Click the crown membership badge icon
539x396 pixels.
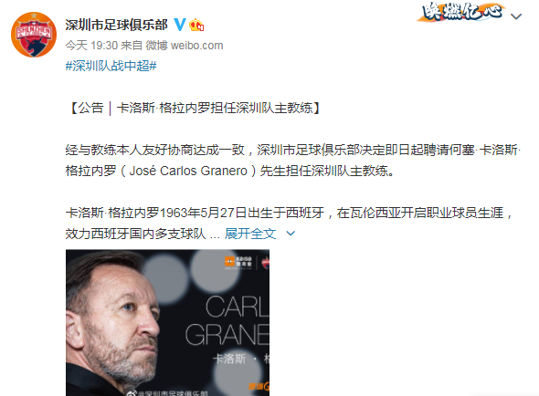click(x=196, y=25)
